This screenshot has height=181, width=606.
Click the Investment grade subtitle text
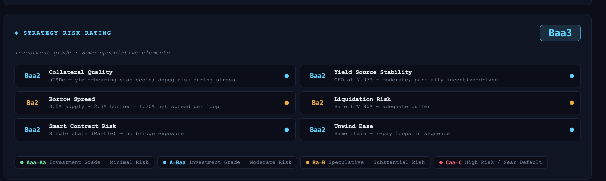pyautogui.click(x=92, y=53)
